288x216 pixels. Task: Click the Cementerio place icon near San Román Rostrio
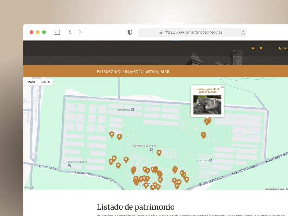pyautogui.click(x=210, y=160)
